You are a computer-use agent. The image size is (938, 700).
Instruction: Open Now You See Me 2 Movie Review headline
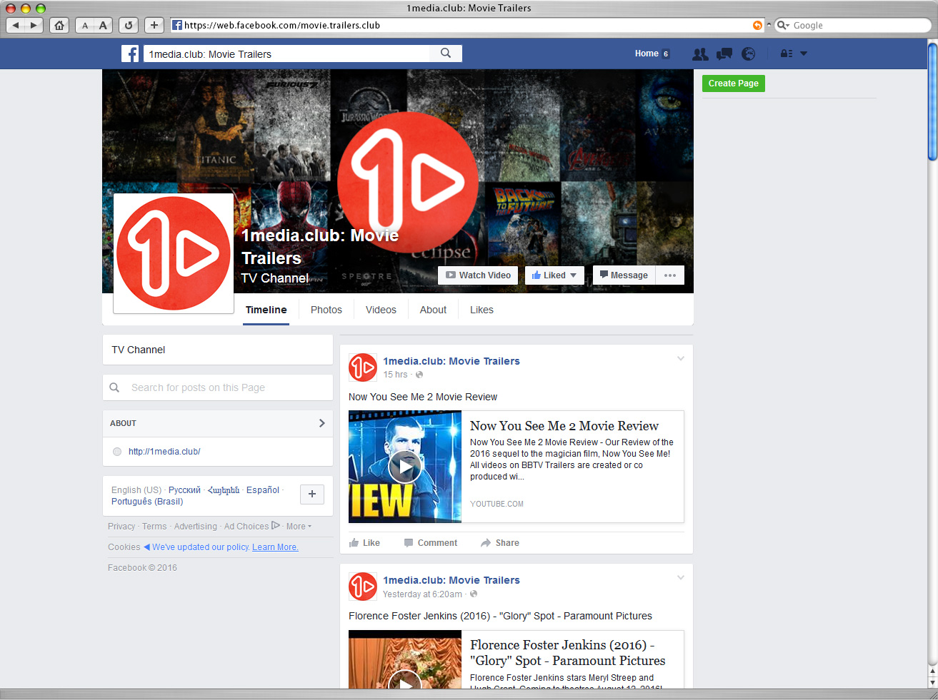coord(564,426)
